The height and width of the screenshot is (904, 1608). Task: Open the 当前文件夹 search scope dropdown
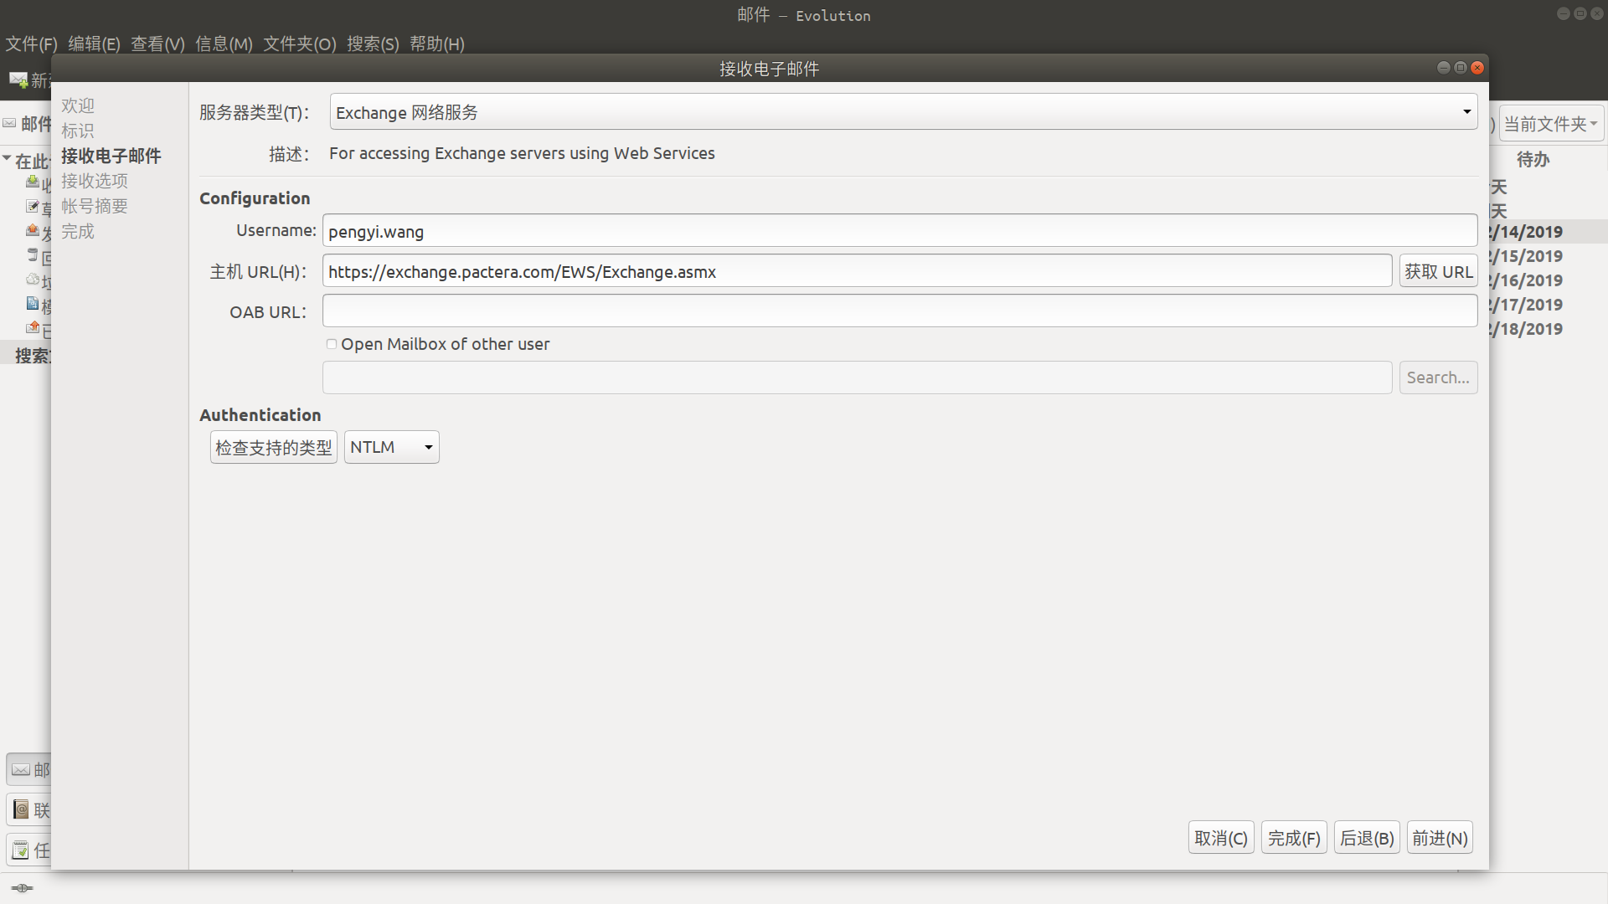tap(1551, 124)
